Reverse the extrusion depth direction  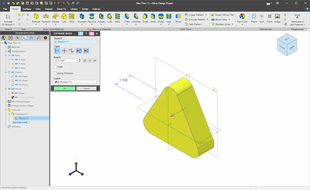pyautogui.click(x=85, y=61)
